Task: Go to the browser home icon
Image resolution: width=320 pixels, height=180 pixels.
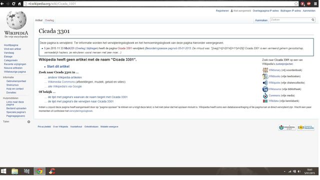Action: pyautogui.click(x=19, y=3)
